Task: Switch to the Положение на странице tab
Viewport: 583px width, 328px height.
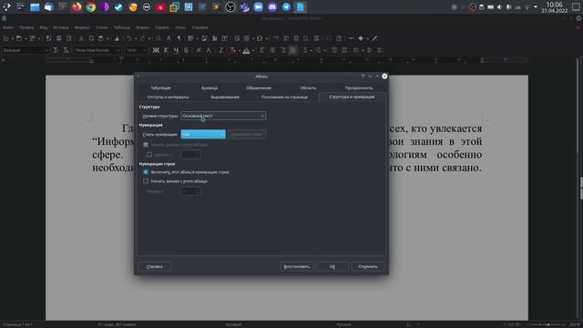Action: click(x=284, y=97)
